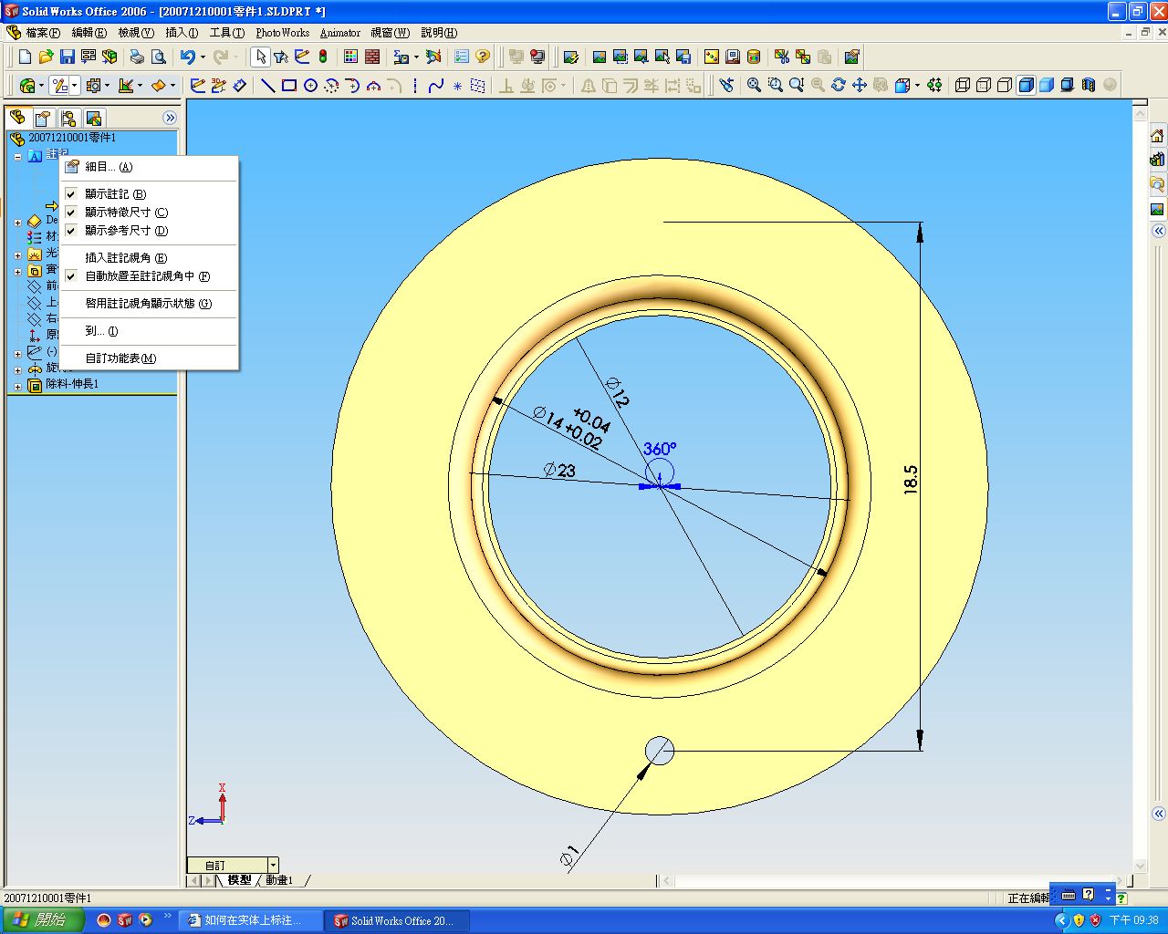Click the ∅1 hole dimension label
The image size is (1168, 934).
click(569, 856)
